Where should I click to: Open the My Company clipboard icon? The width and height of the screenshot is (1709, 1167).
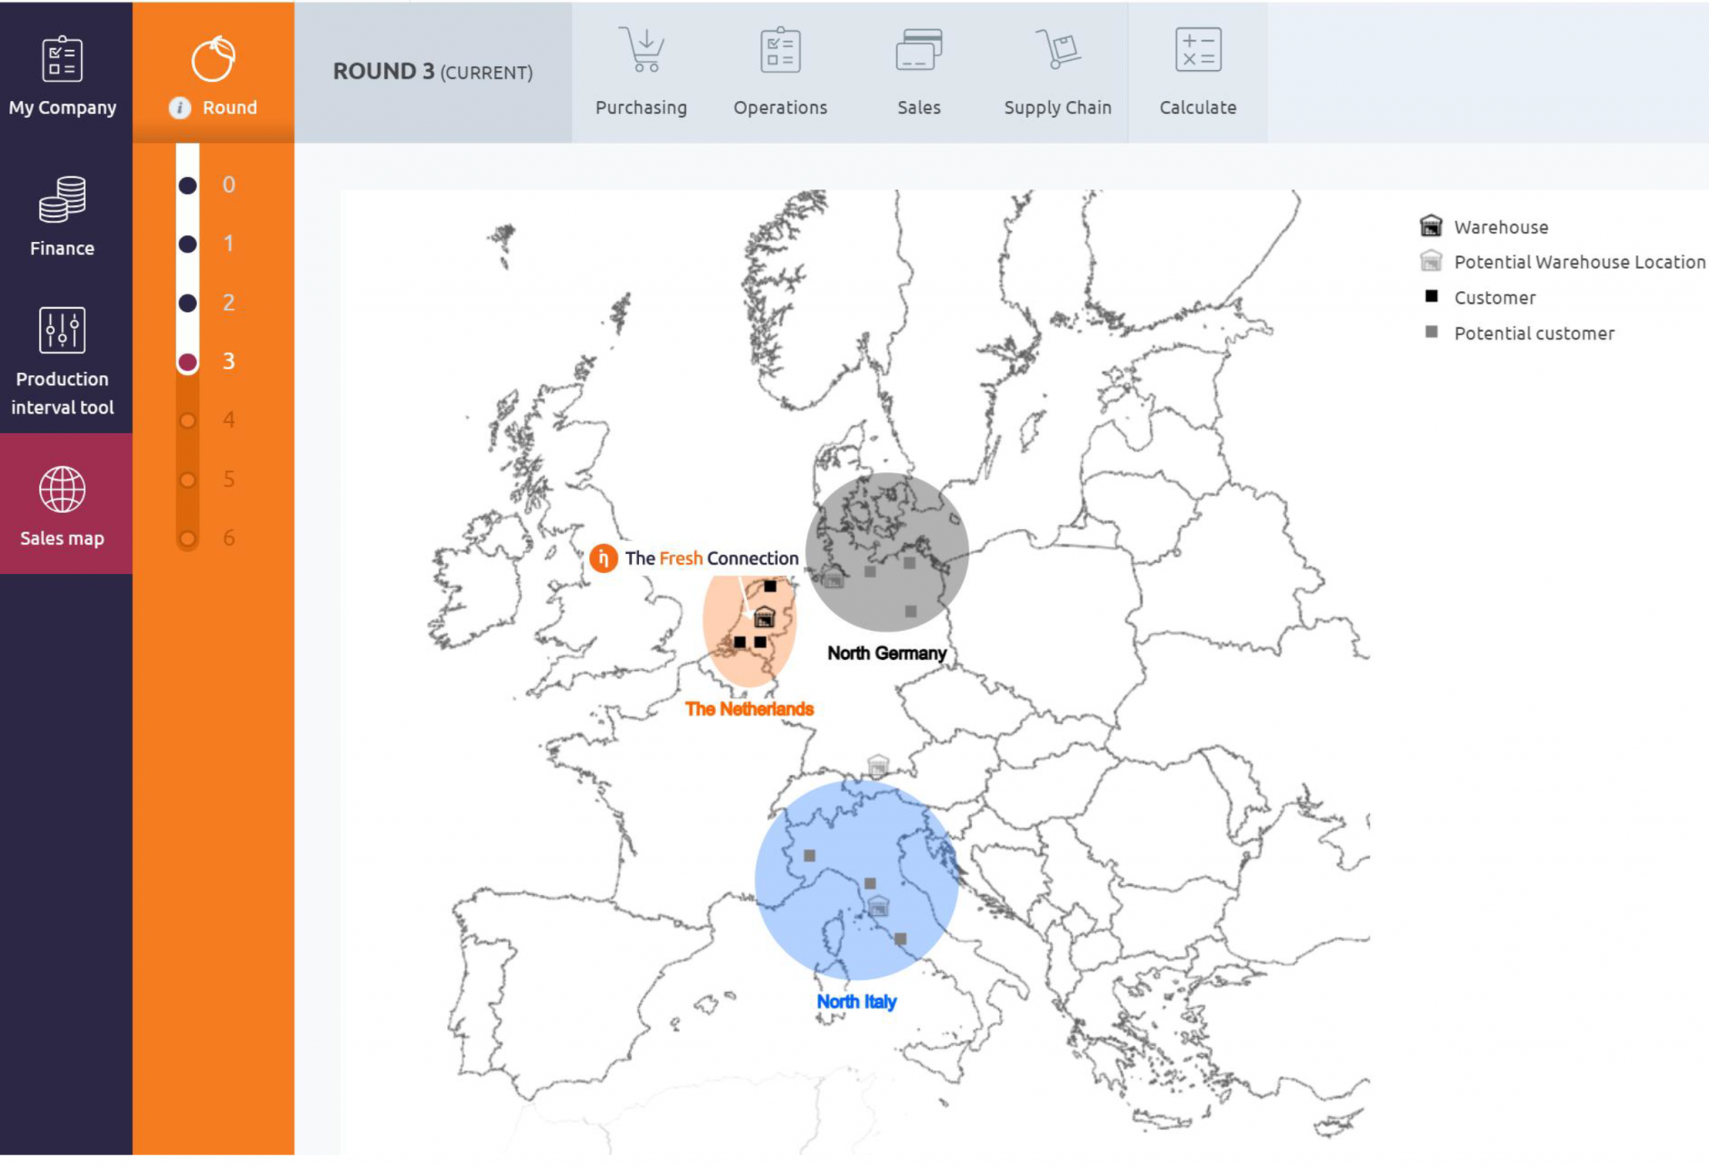[x=62, y=59]
